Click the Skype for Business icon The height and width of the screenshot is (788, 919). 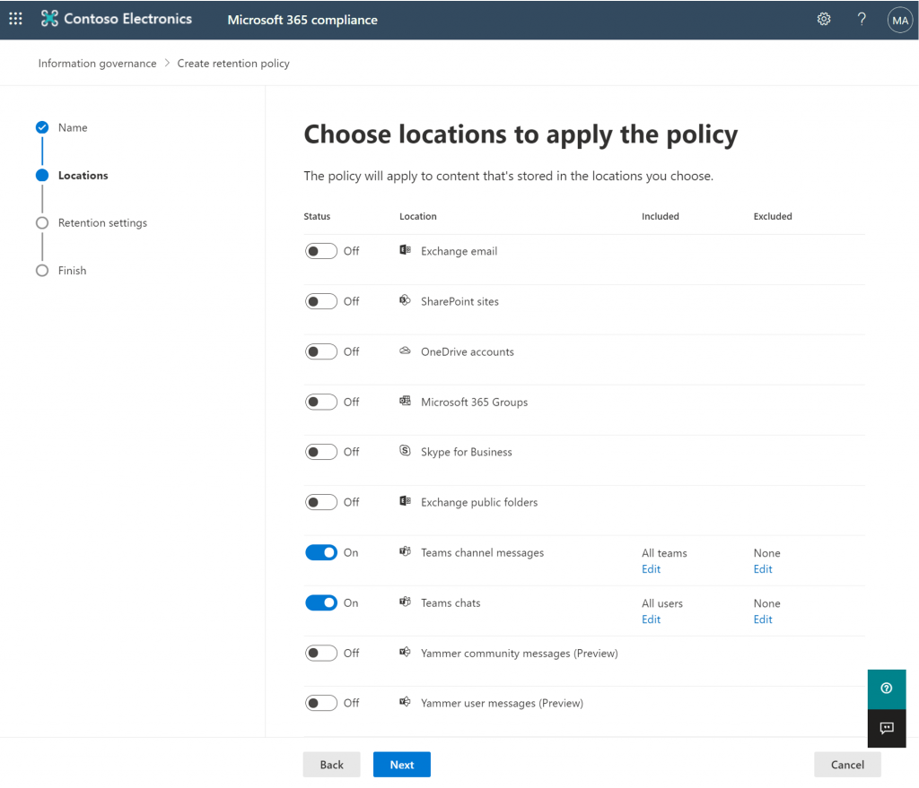click(405, 451)
